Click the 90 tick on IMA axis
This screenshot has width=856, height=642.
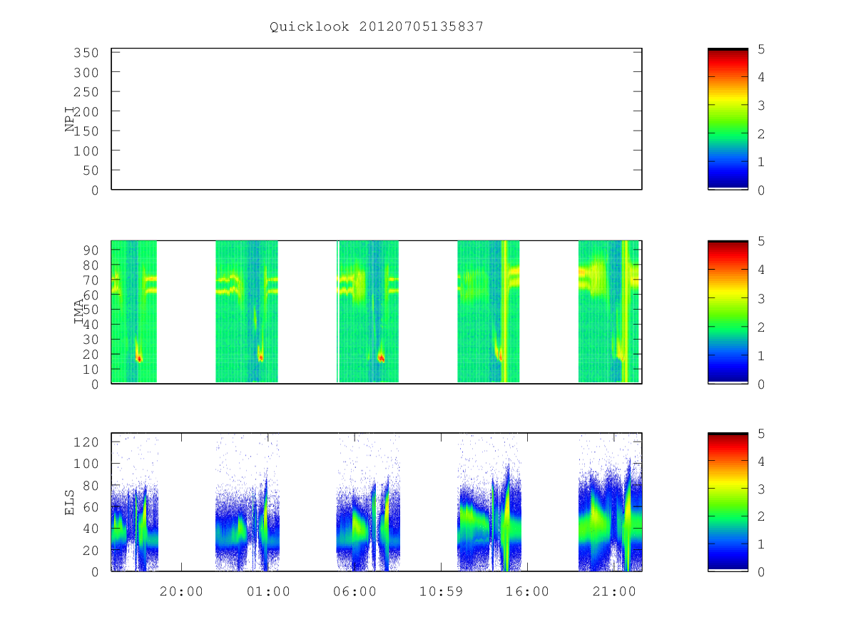click(91, 250)
